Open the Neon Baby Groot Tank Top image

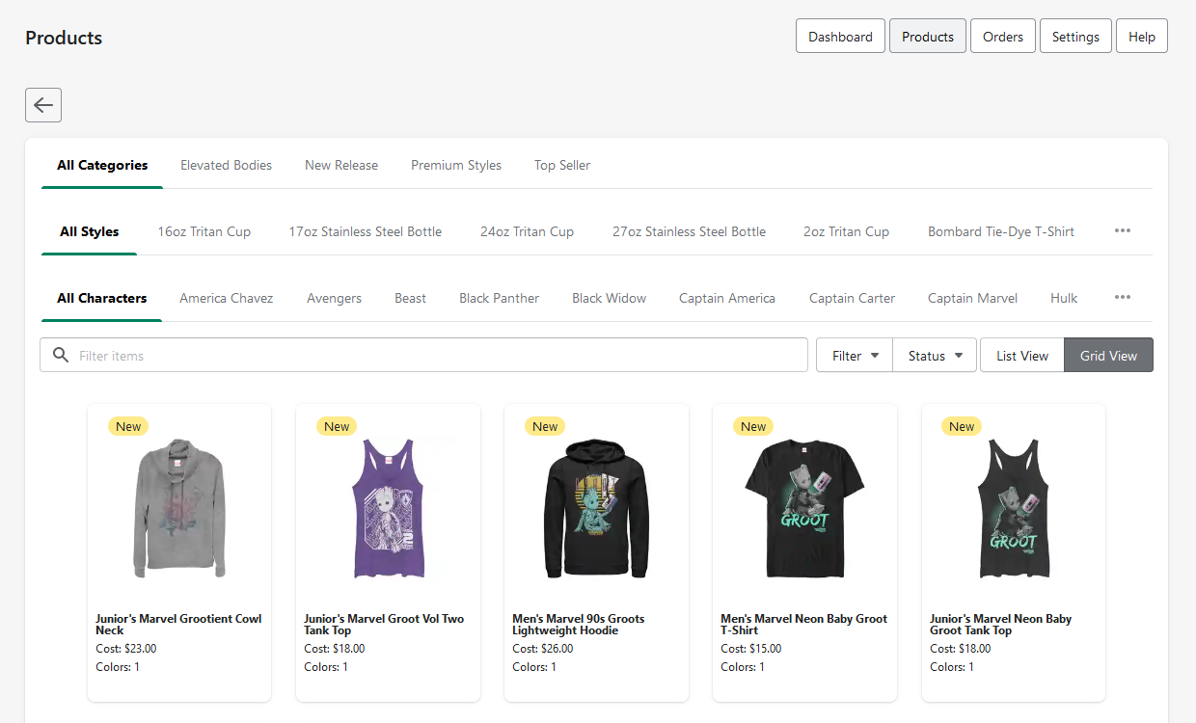[x=1013, y=508]
